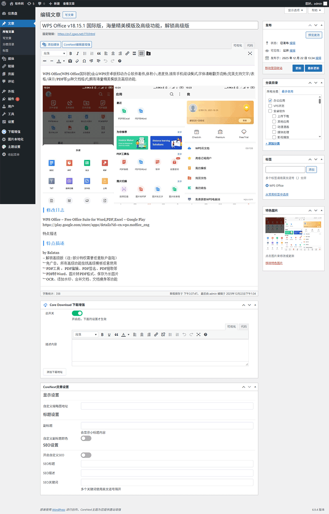
Task: Toggle the toolbar toggle (kitchen sink) button
Action: point(141,53)
